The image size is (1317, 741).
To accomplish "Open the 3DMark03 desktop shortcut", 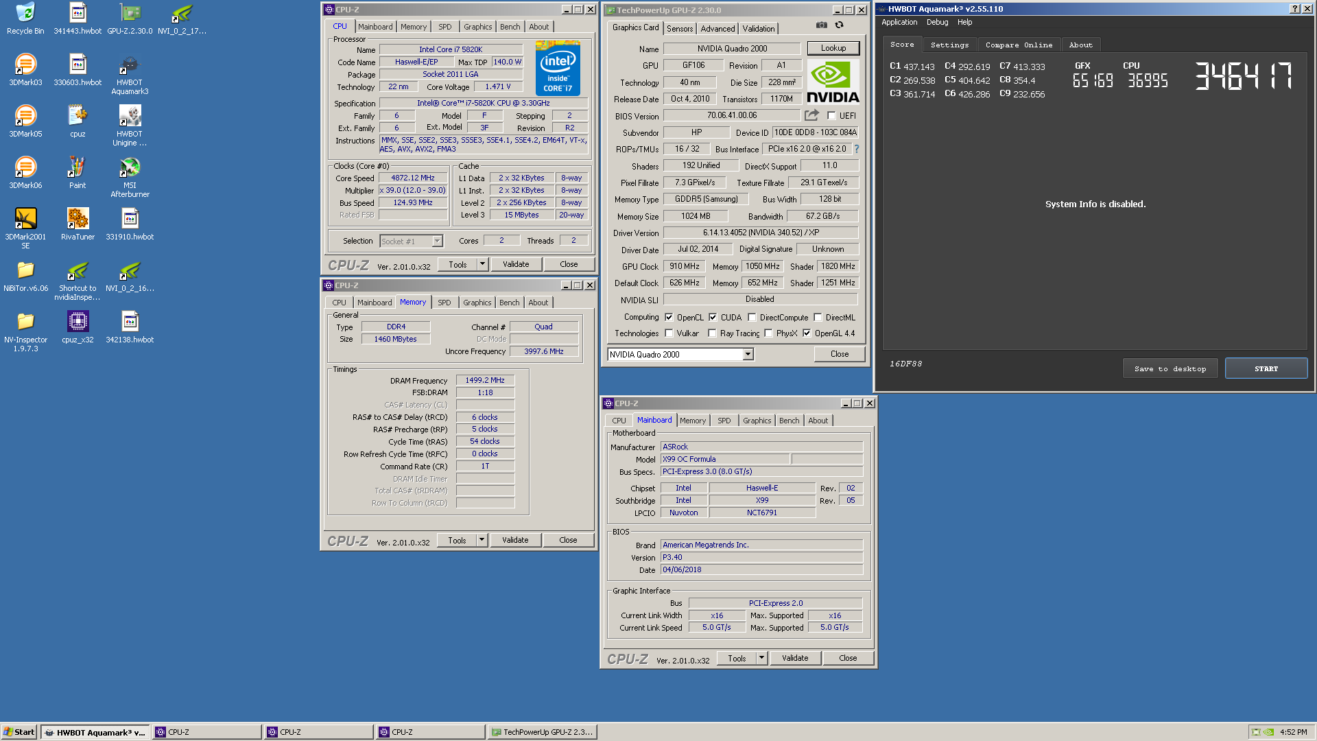I will tap(25, 70).
